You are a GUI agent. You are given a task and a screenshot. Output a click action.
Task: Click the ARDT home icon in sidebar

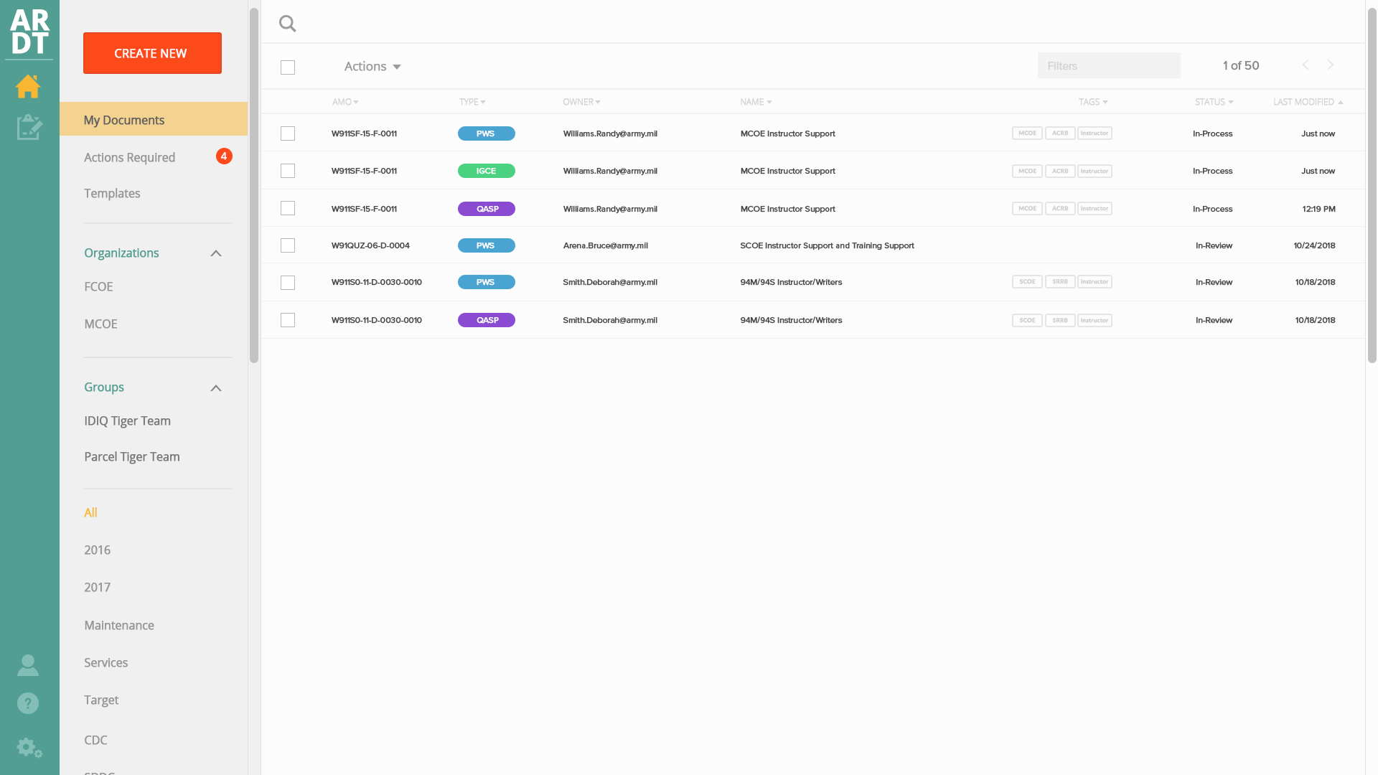[29, 85]
